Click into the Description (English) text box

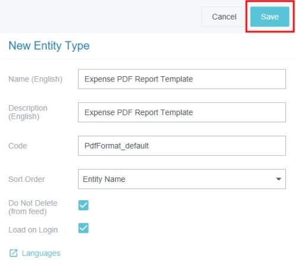coord(182,112)
